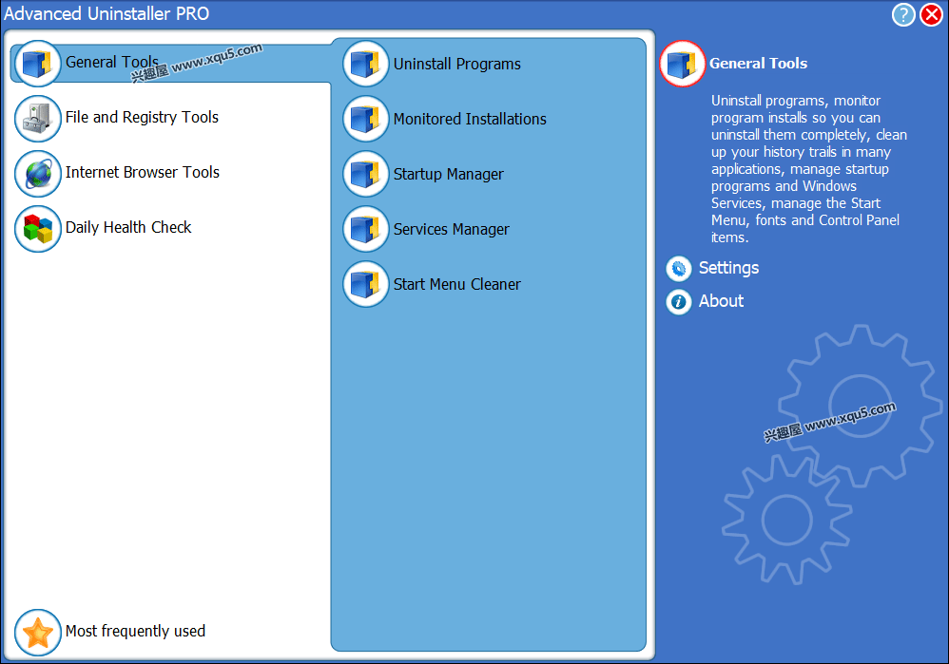The image size is (949, 664).
Task: Select the Most frequently used entry
Action: click(135, 631)
